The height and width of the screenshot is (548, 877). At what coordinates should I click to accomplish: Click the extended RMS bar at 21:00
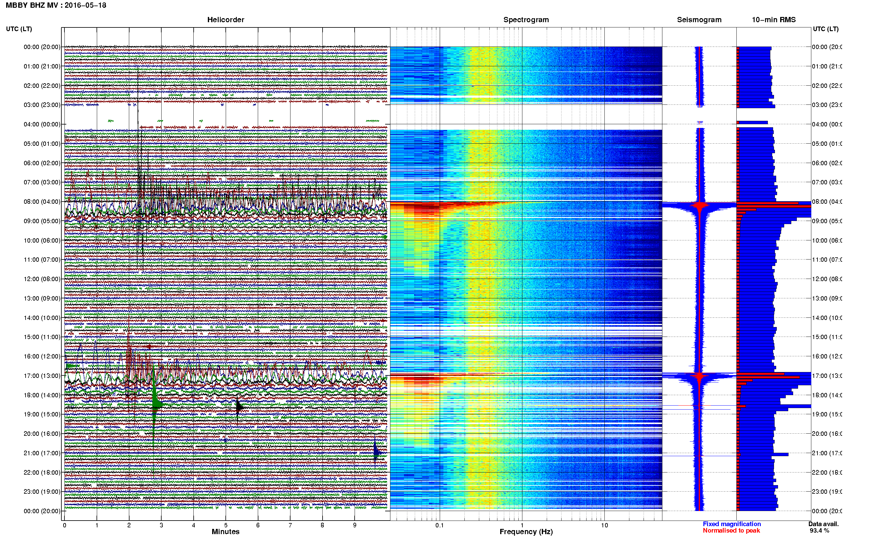763,455
